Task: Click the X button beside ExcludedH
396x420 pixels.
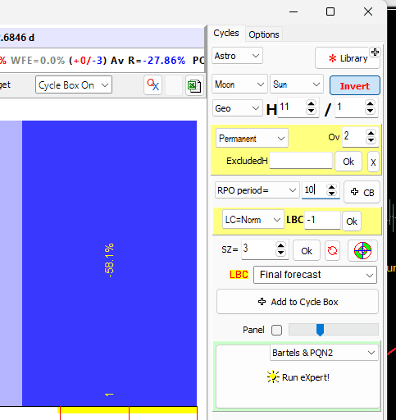Action: click(373, 162)
